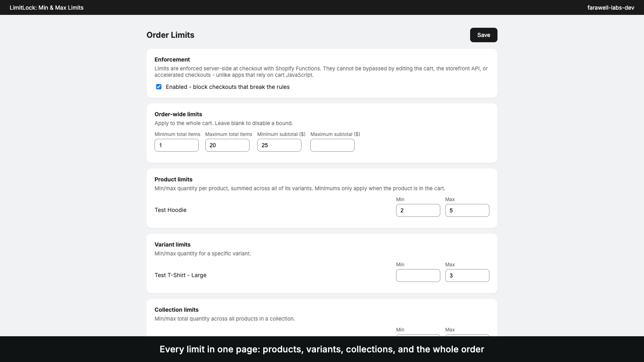Click the Order-wide limits section heading
This screenshot has height=362, width=644.
click(x=178, y=114)
